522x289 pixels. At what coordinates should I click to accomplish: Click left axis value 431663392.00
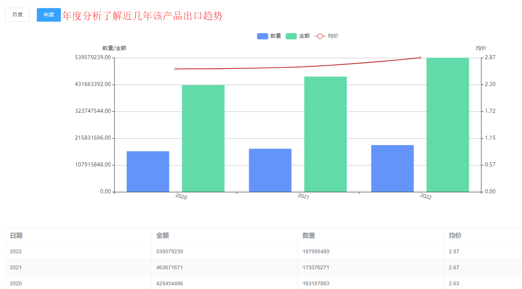click(93, 85)
